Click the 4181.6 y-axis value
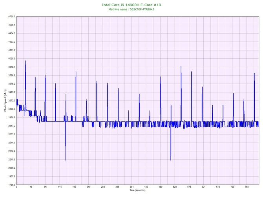 click(x=12, y=50)
